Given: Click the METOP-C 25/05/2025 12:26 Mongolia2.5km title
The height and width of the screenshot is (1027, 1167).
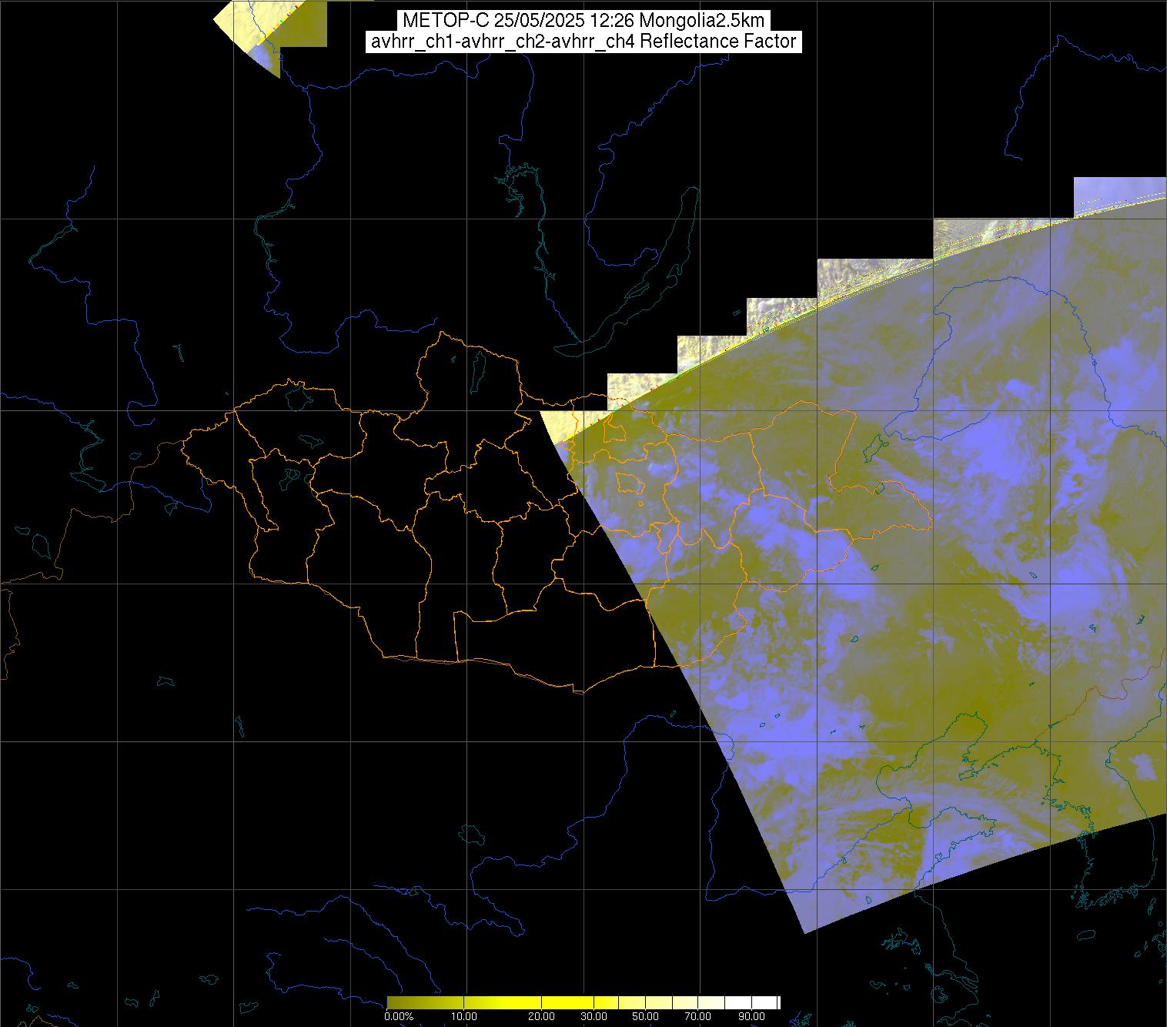Looking at the screenshot, I should pos(583,21).
